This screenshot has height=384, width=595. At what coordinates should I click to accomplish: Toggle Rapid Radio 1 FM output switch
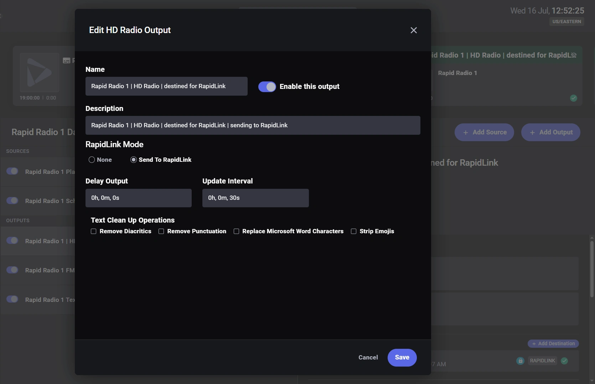pyautogui.click(x=12, y=270)
